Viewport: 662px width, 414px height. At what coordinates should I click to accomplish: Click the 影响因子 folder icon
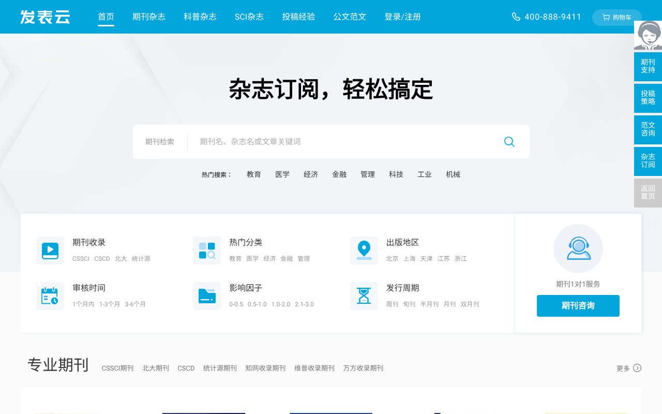[207, 295]
